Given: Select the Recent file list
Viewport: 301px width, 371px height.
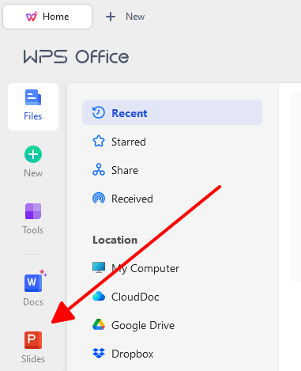Looking at the screenshot, I should click(x=172, y=112).
